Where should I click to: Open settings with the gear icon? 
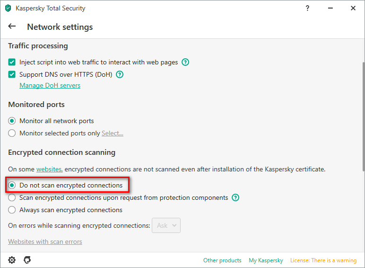(12, 260)
